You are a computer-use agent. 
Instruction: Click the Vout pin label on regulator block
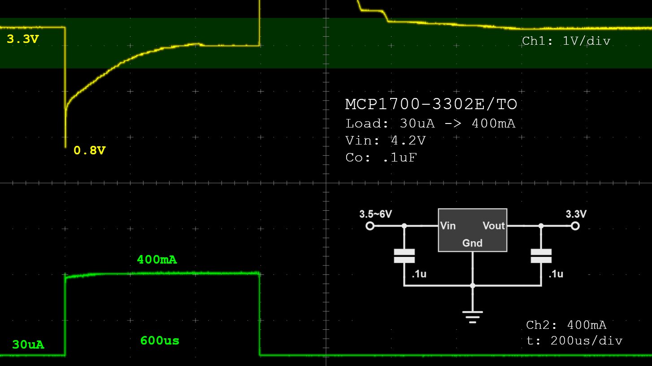[494, 226]
